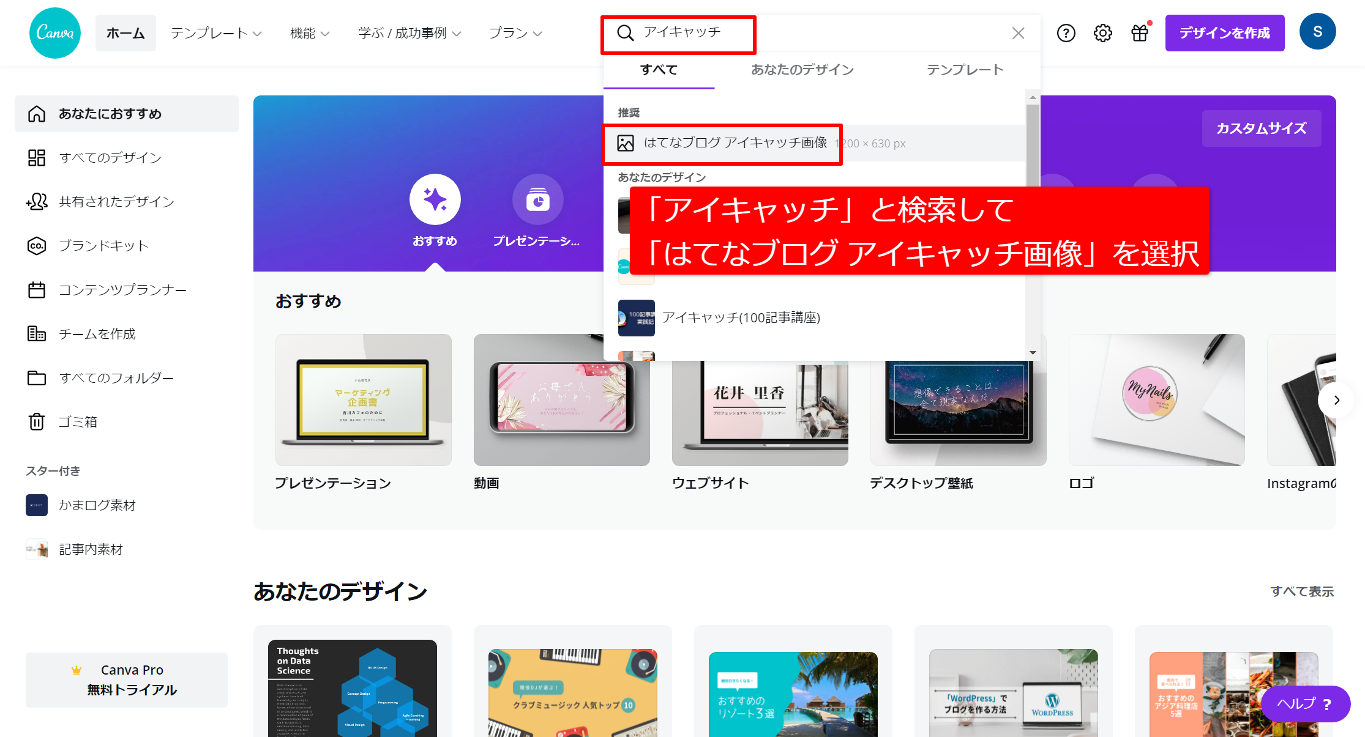1365x737 pixels.
Task: Open すべてのデザイン in sidebar
Action: click(x=127, y=158)
